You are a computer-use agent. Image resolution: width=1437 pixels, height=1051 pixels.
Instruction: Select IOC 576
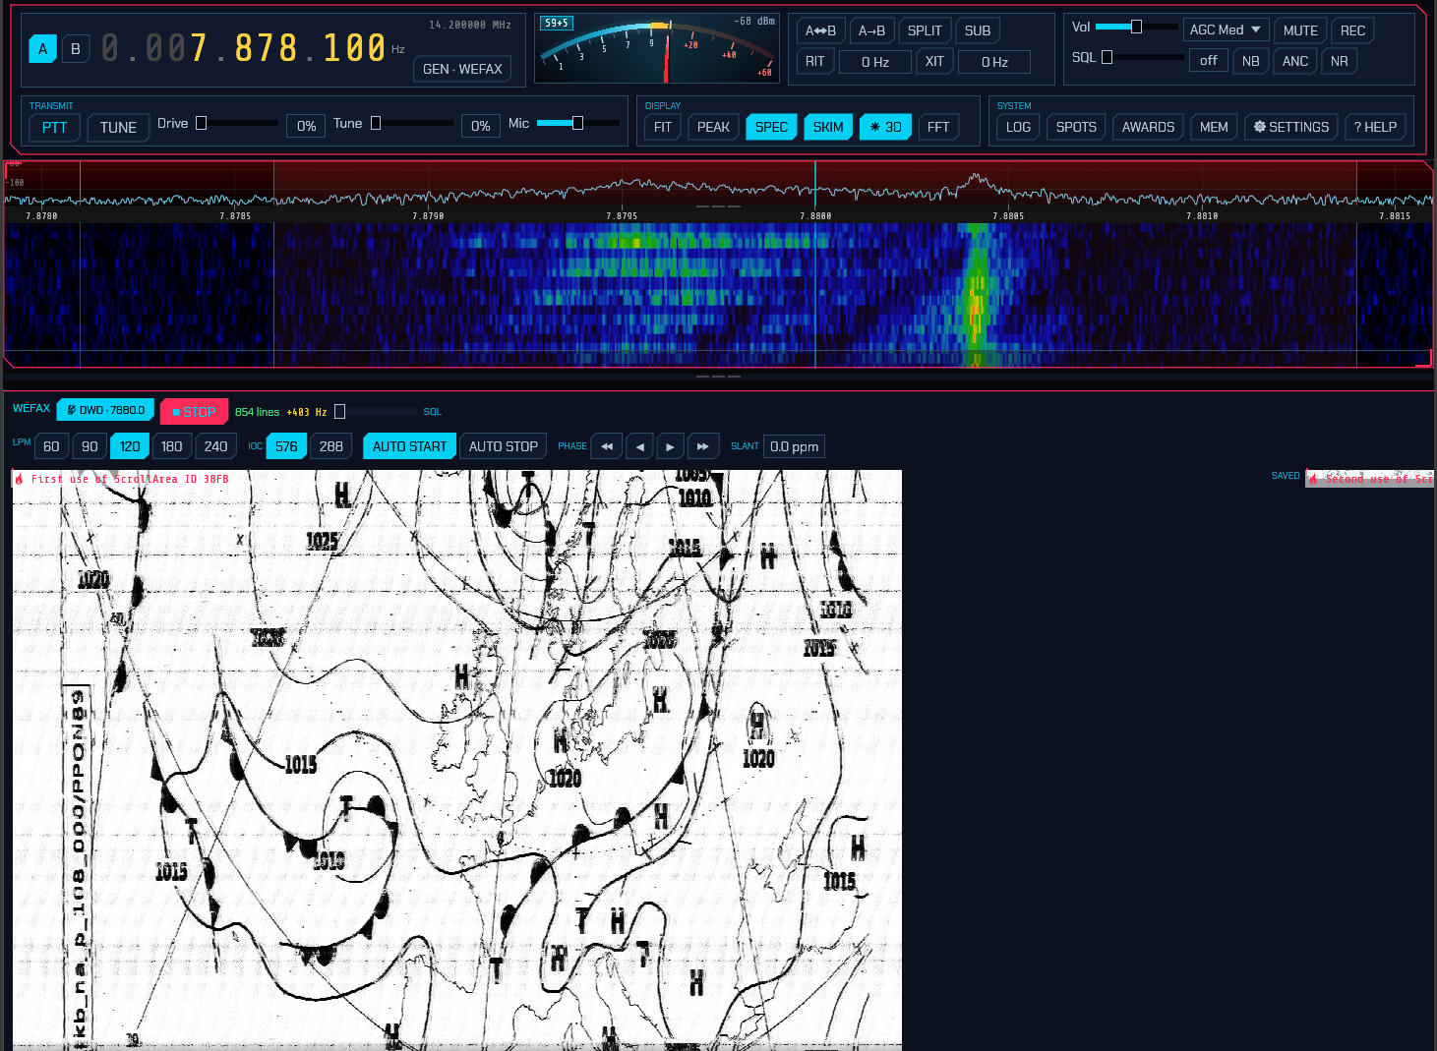click(286, 446)
